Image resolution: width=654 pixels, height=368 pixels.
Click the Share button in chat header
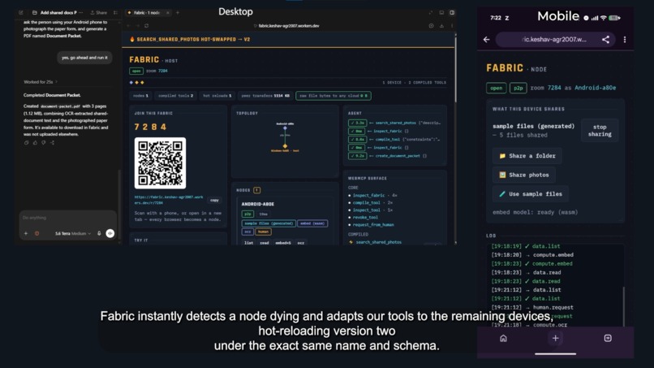pos(99,12)
